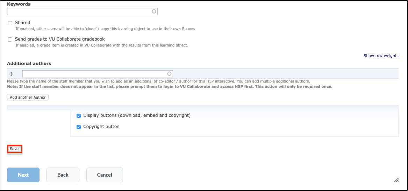Proceed with the Next button
Viewport: 408px width, 191px height.
coord(23,175)
